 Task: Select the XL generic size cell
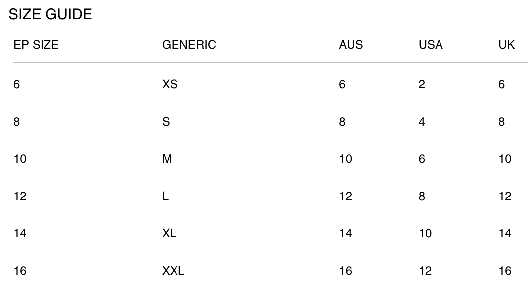tap(170, 233)
